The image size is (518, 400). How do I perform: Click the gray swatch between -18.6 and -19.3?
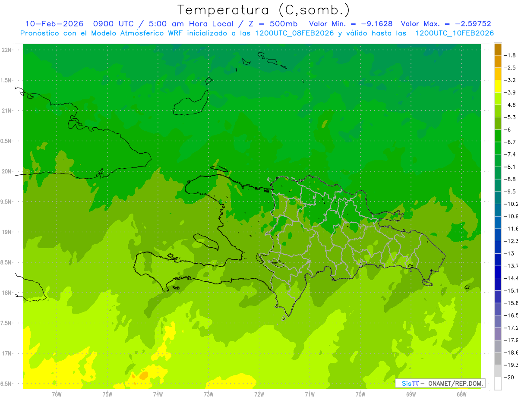pyautogui.click(x=498, y=359)
